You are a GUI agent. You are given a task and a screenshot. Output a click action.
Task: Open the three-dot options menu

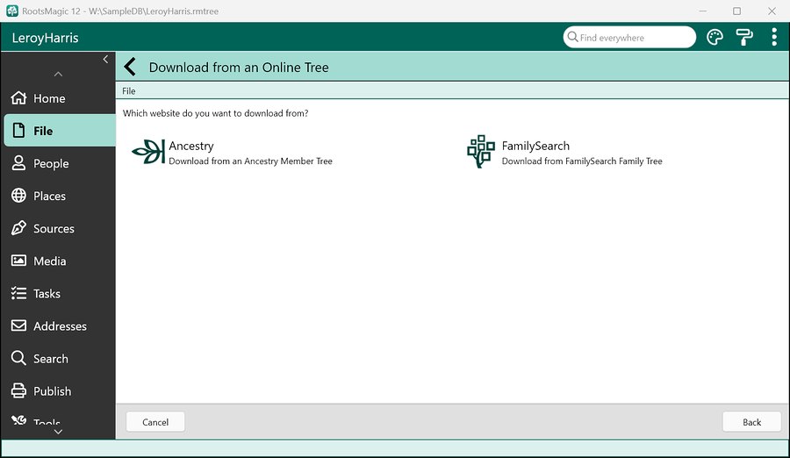774,37
